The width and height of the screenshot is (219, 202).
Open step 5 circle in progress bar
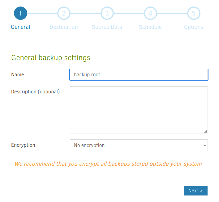pos(194,13)
